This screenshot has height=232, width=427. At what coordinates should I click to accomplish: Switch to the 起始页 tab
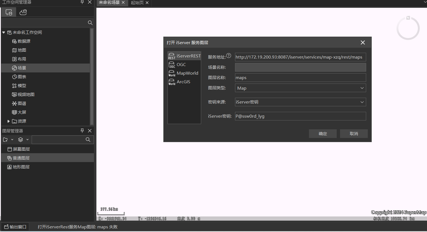(137, 3)
